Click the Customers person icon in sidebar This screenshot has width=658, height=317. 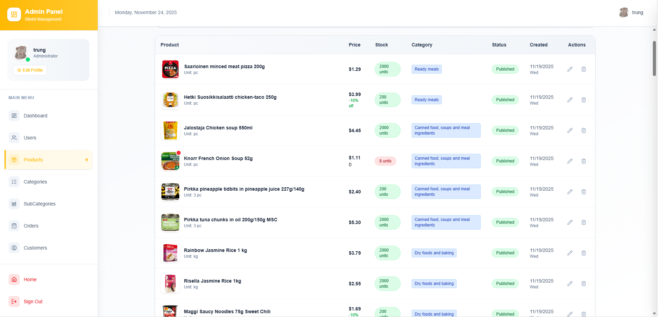(14, 248)
